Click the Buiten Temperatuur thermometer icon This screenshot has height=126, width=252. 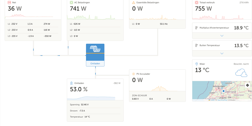pos(196,45)
